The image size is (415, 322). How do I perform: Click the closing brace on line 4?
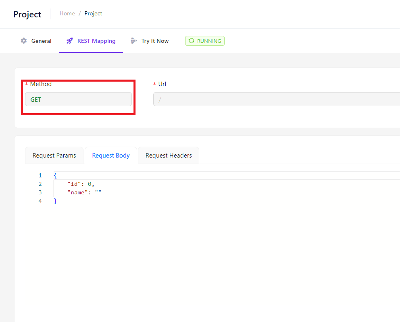point(55,201)
